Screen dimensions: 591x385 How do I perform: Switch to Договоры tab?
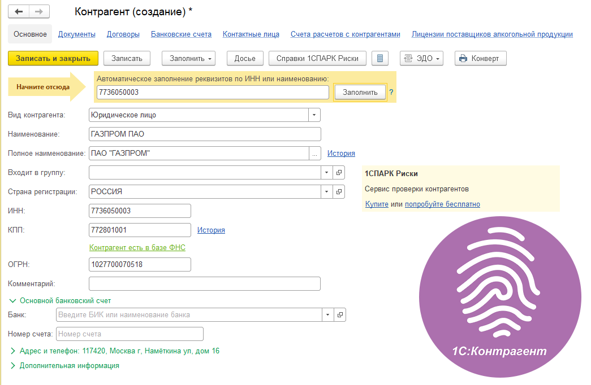click(x=123, y=34)
